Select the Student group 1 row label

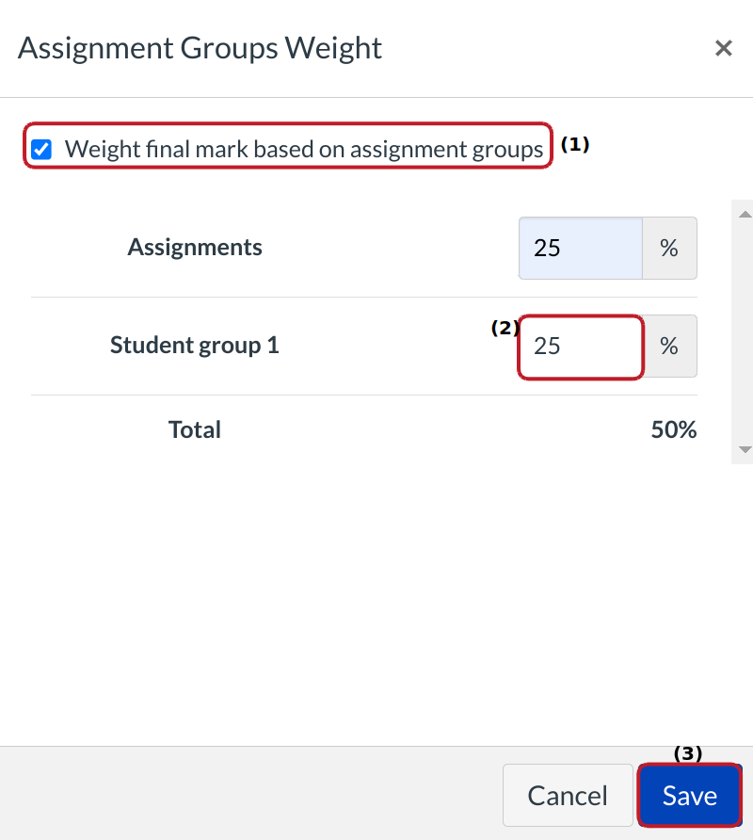(x=195, y=345)
